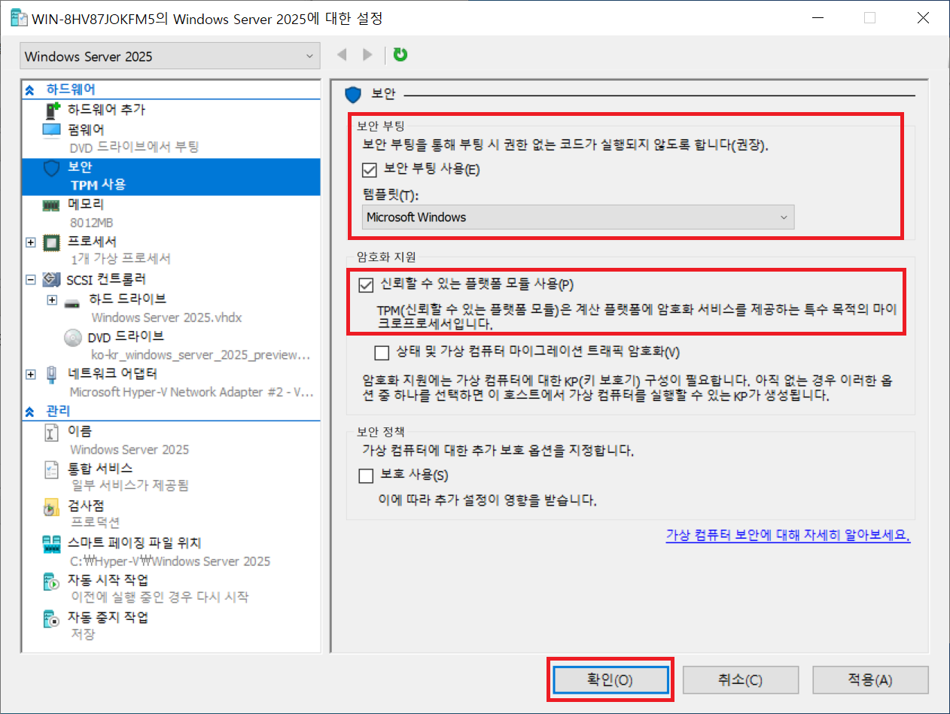Uncheck Trusted Platform Module (신뢰할 수 있는 플랫폼 모듈) checkbox

click(367, 284)
